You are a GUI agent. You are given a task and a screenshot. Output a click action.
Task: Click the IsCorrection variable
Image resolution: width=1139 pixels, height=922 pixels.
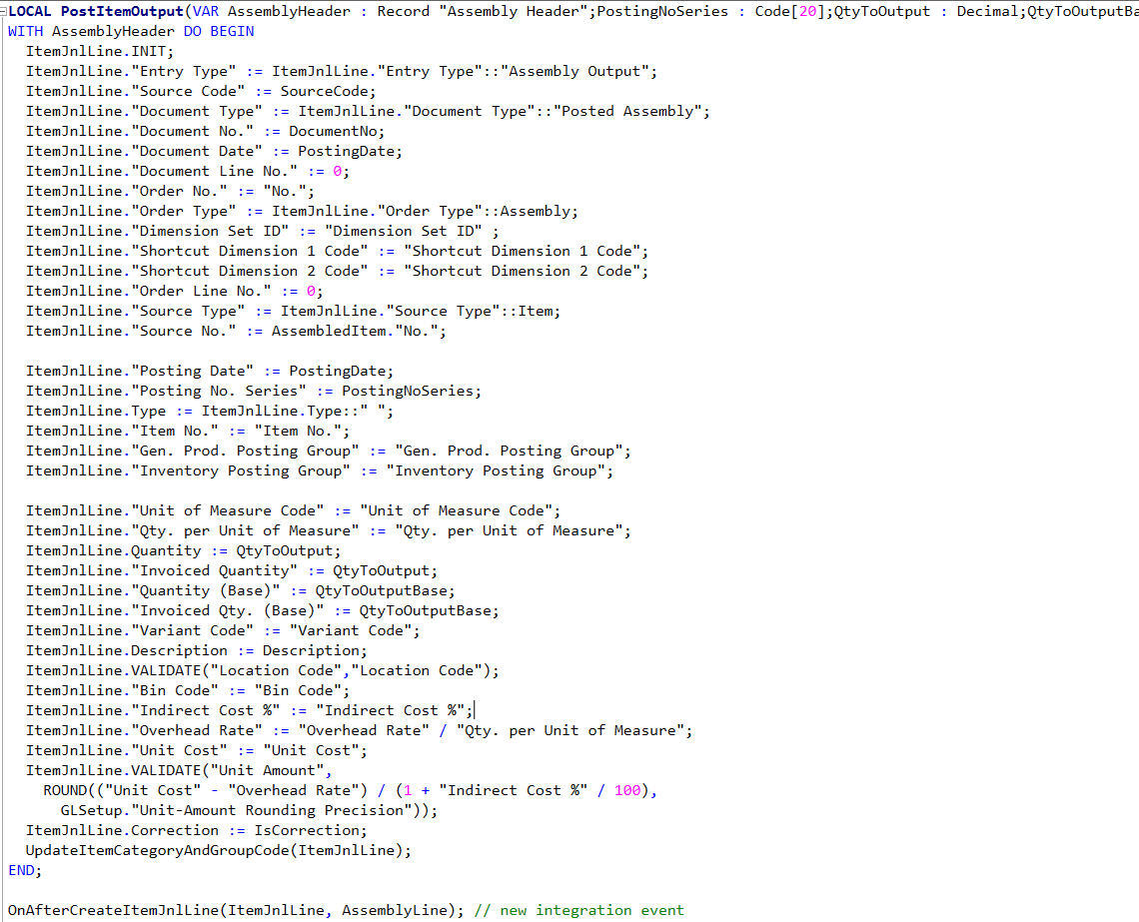tap(310, 830)
